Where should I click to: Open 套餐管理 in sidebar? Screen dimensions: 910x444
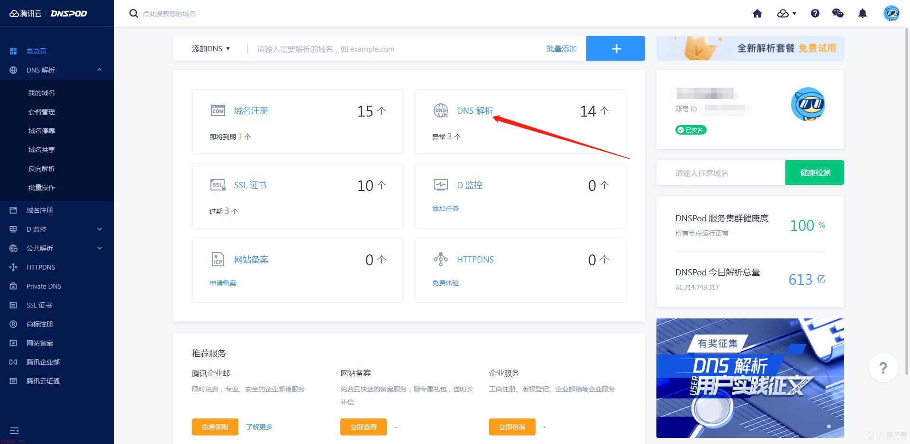pos(42,112)
